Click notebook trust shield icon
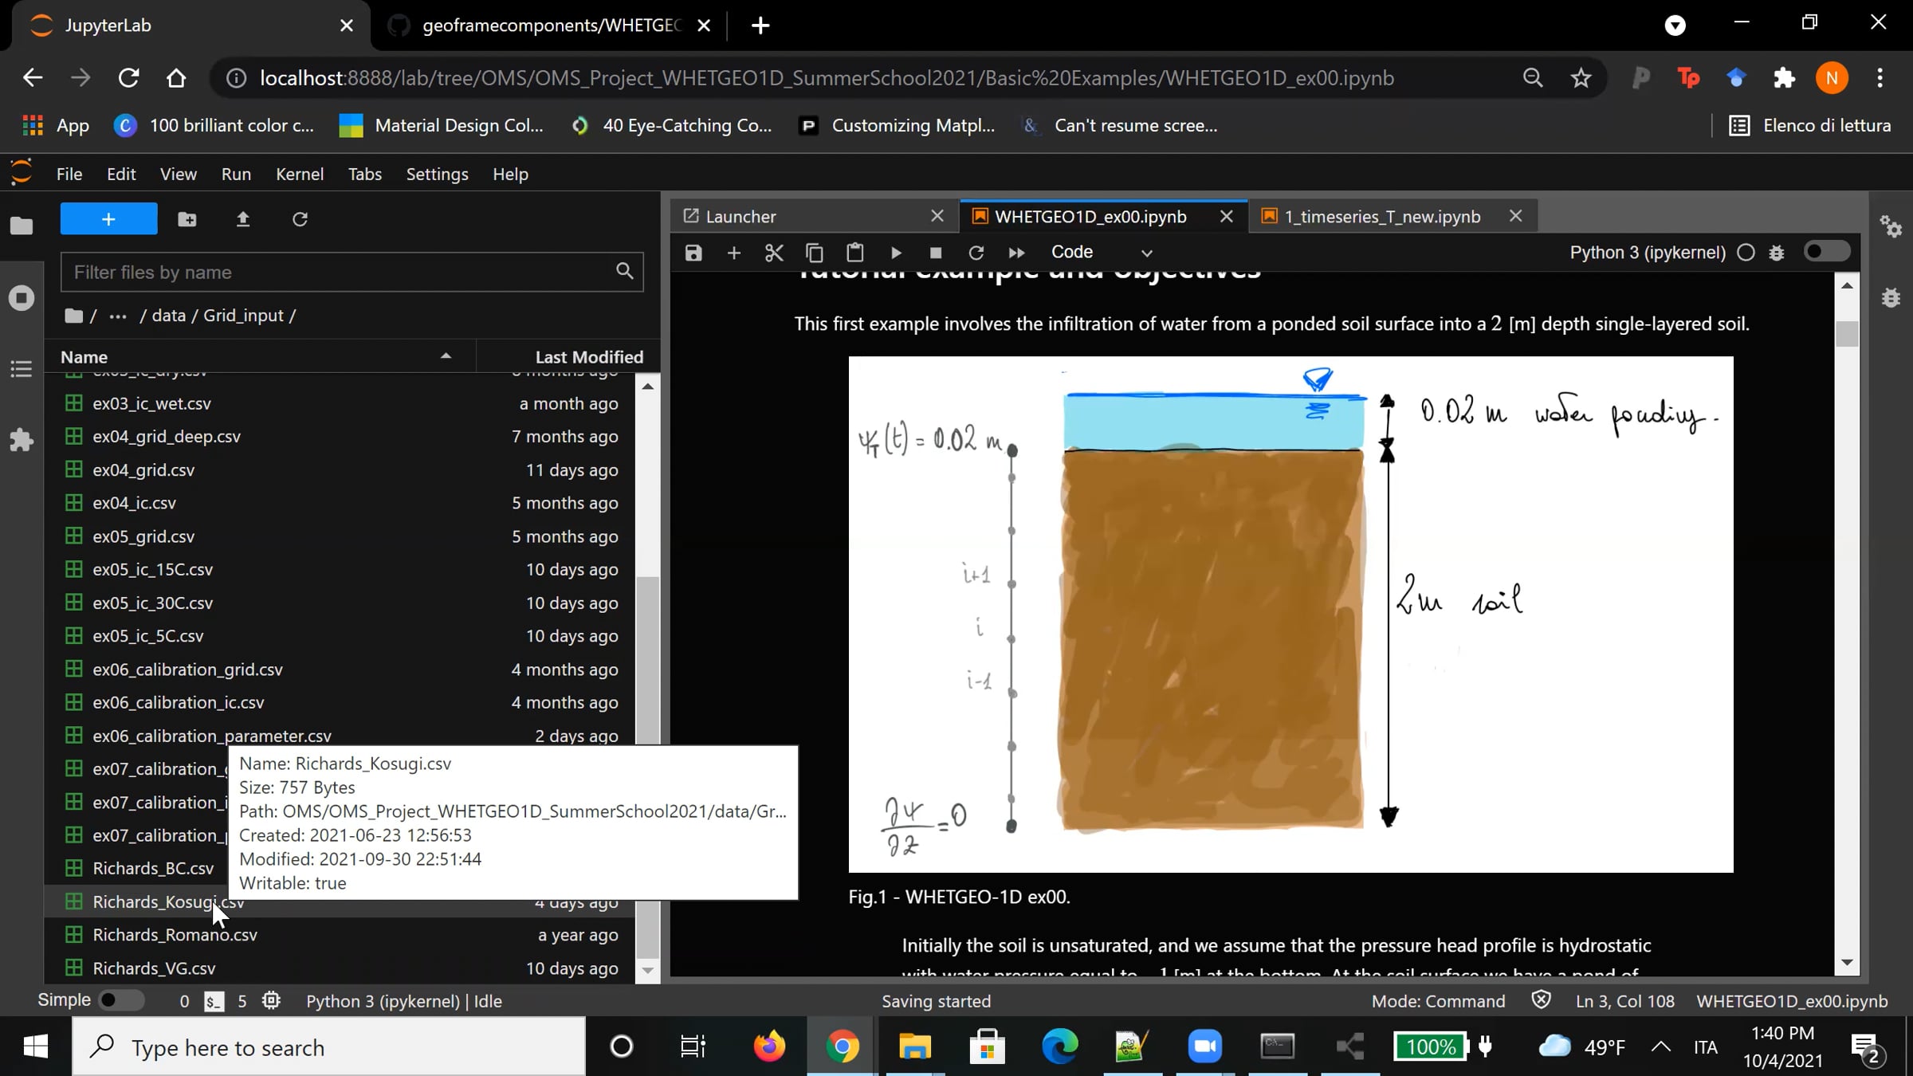 1541,1000
